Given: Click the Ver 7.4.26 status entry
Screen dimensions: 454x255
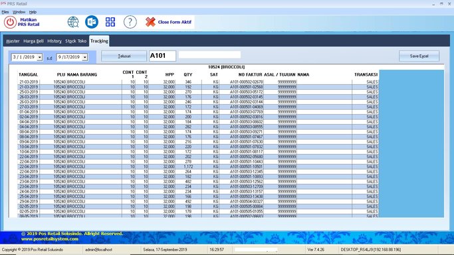Looking at the screenshot, I should coord(316,250).
